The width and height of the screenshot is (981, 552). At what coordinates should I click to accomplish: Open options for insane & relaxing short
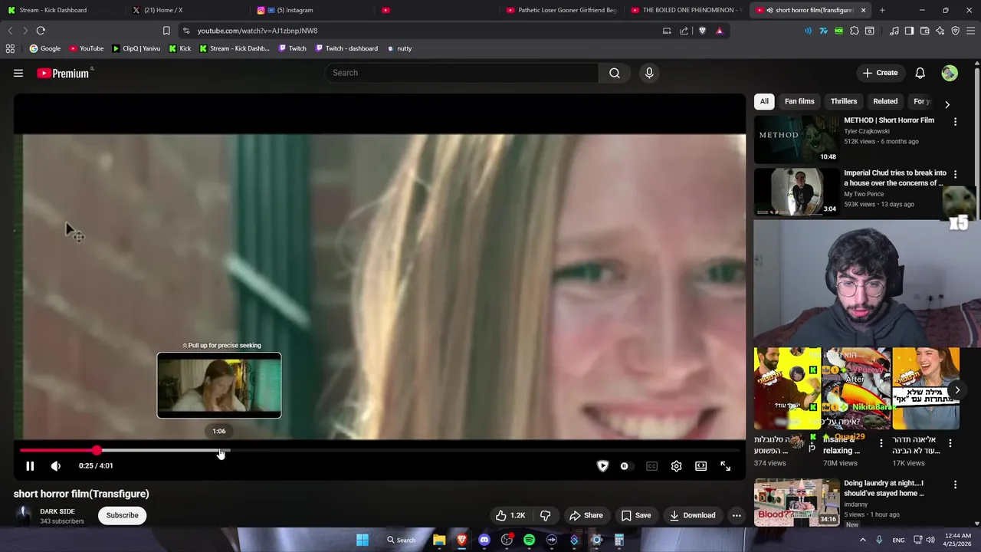[881, 443]
